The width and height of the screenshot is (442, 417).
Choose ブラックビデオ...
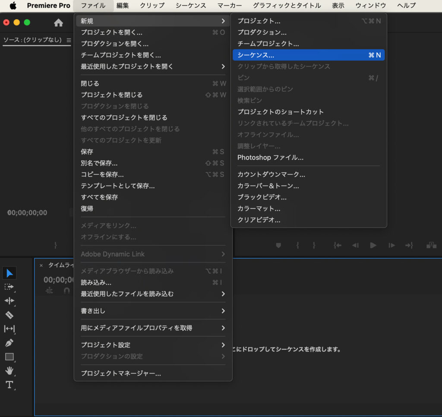coord(309,197)
